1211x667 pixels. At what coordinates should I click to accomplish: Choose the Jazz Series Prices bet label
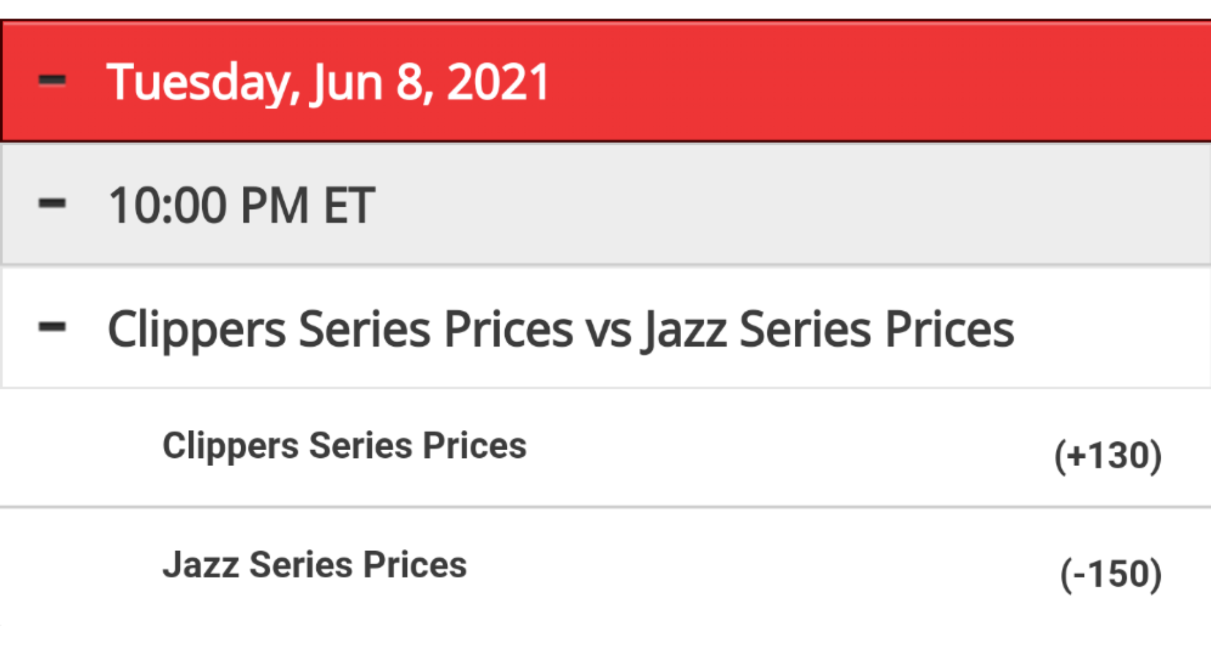click(315, 565)
